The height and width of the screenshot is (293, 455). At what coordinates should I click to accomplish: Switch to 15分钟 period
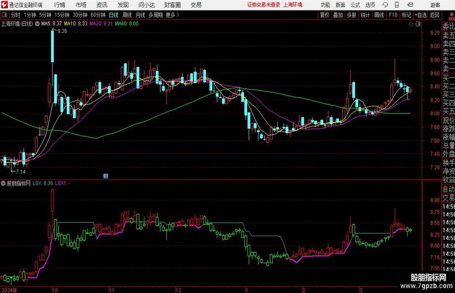(x=62, y=15)
